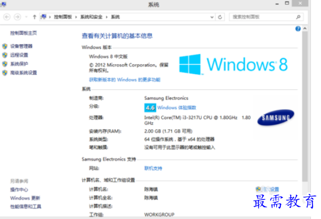Expand chevron after 控制面板 breadcrumb
Viewport: 321px width, 219px height.
point(76,17)
